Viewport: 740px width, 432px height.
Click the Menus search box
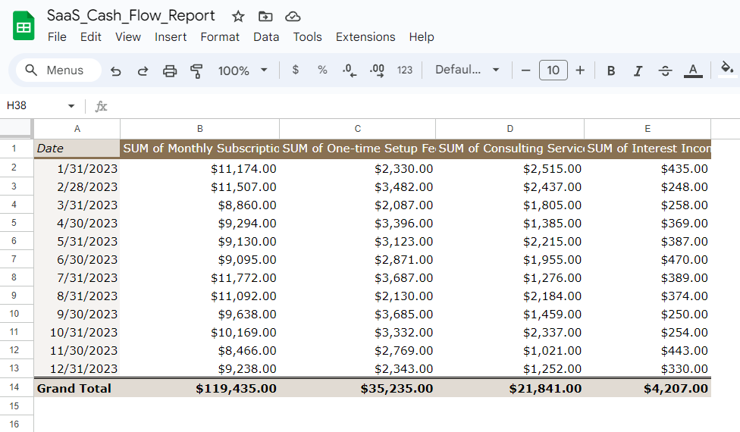pyautogui.click(x=58, y=70)
